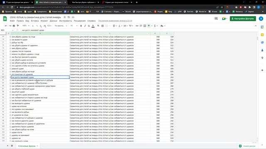The image size is (266, 149).
Task: Open the zoom 100% dropdown
Action: pos(26,26)
